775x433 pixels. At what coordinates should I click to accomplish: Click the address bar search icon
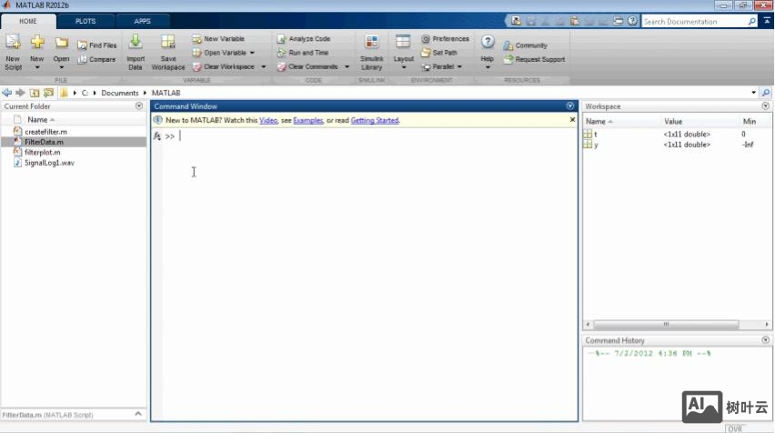[x=766, y=93]
